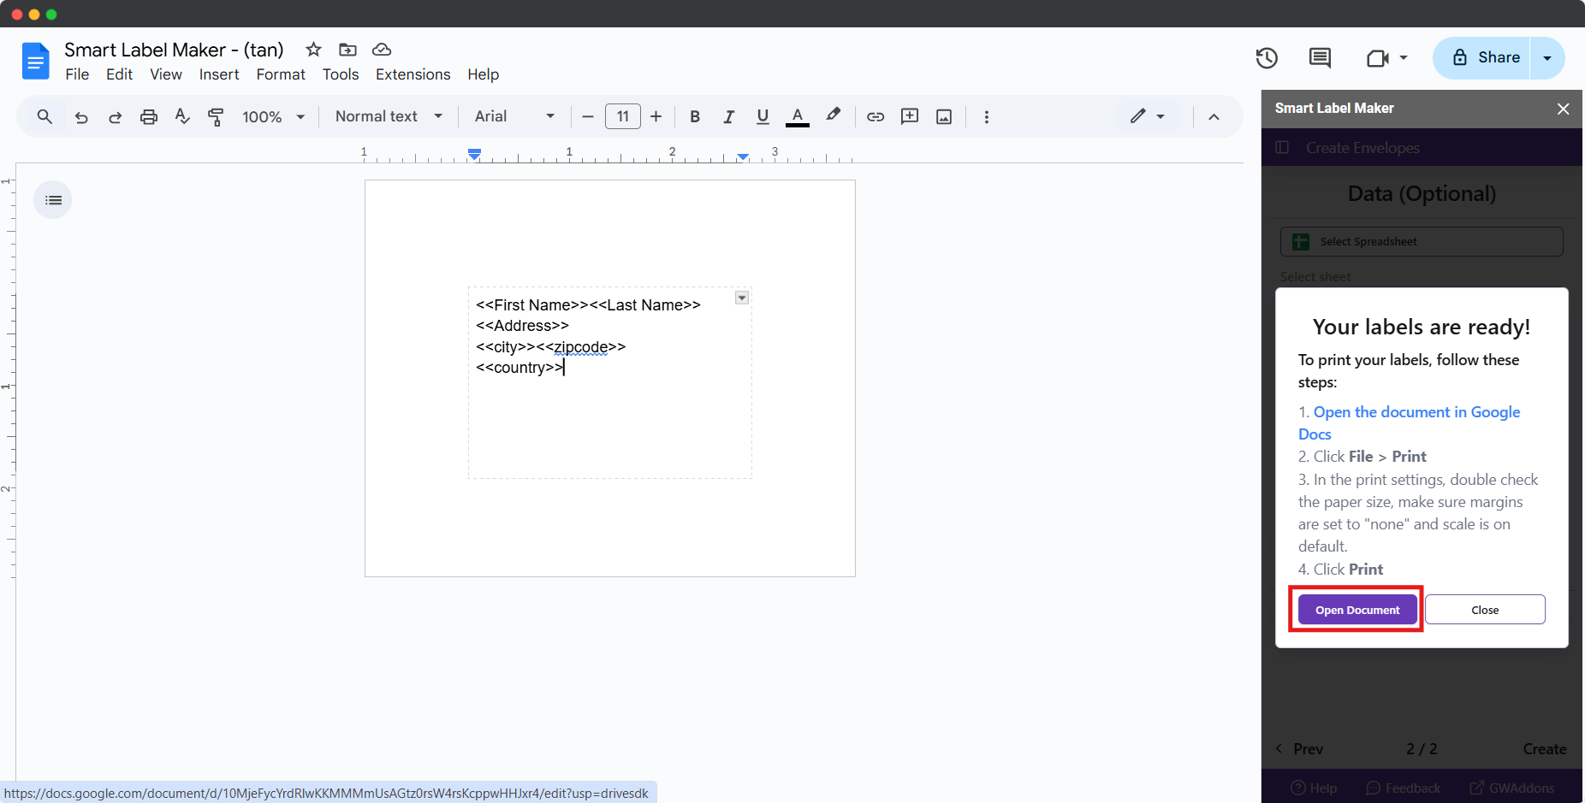Insert an image from the toolbar
The image size is (1585, 803).
tap(944, 117)
